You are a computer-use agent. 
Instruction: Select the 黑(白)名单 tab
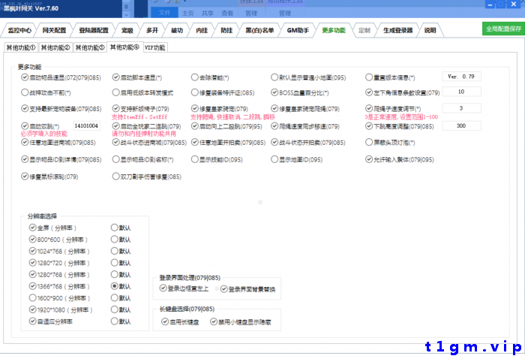(259, 31)
